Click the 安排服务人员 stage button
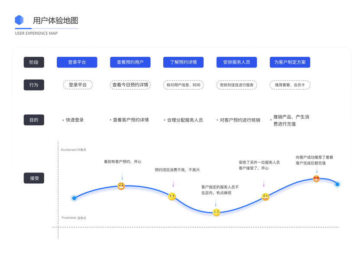The width and height of the screenshot is (359, 260). pos(237,62)
